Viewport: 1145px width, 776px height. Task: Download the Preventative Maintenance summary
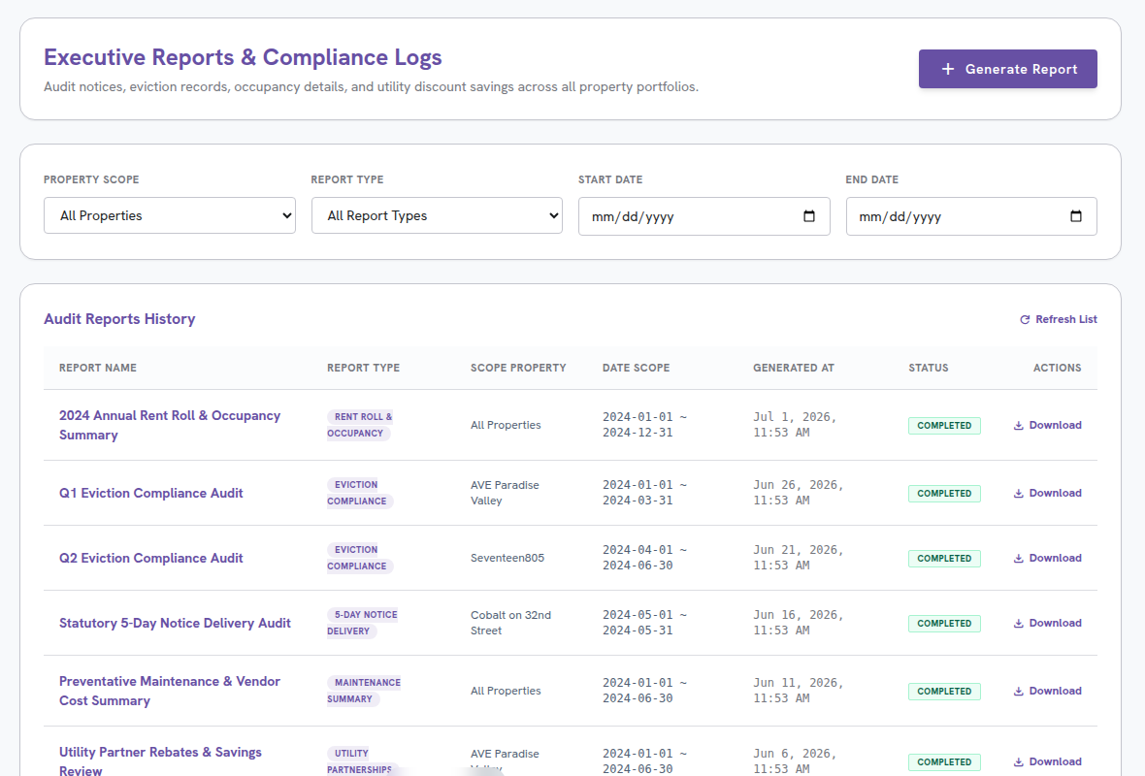point(1048,691)
